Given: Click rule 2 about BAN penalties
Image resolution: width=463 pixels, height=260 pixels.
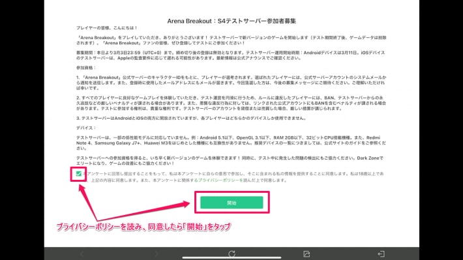Looking at the screenshot, I should 231,103.
